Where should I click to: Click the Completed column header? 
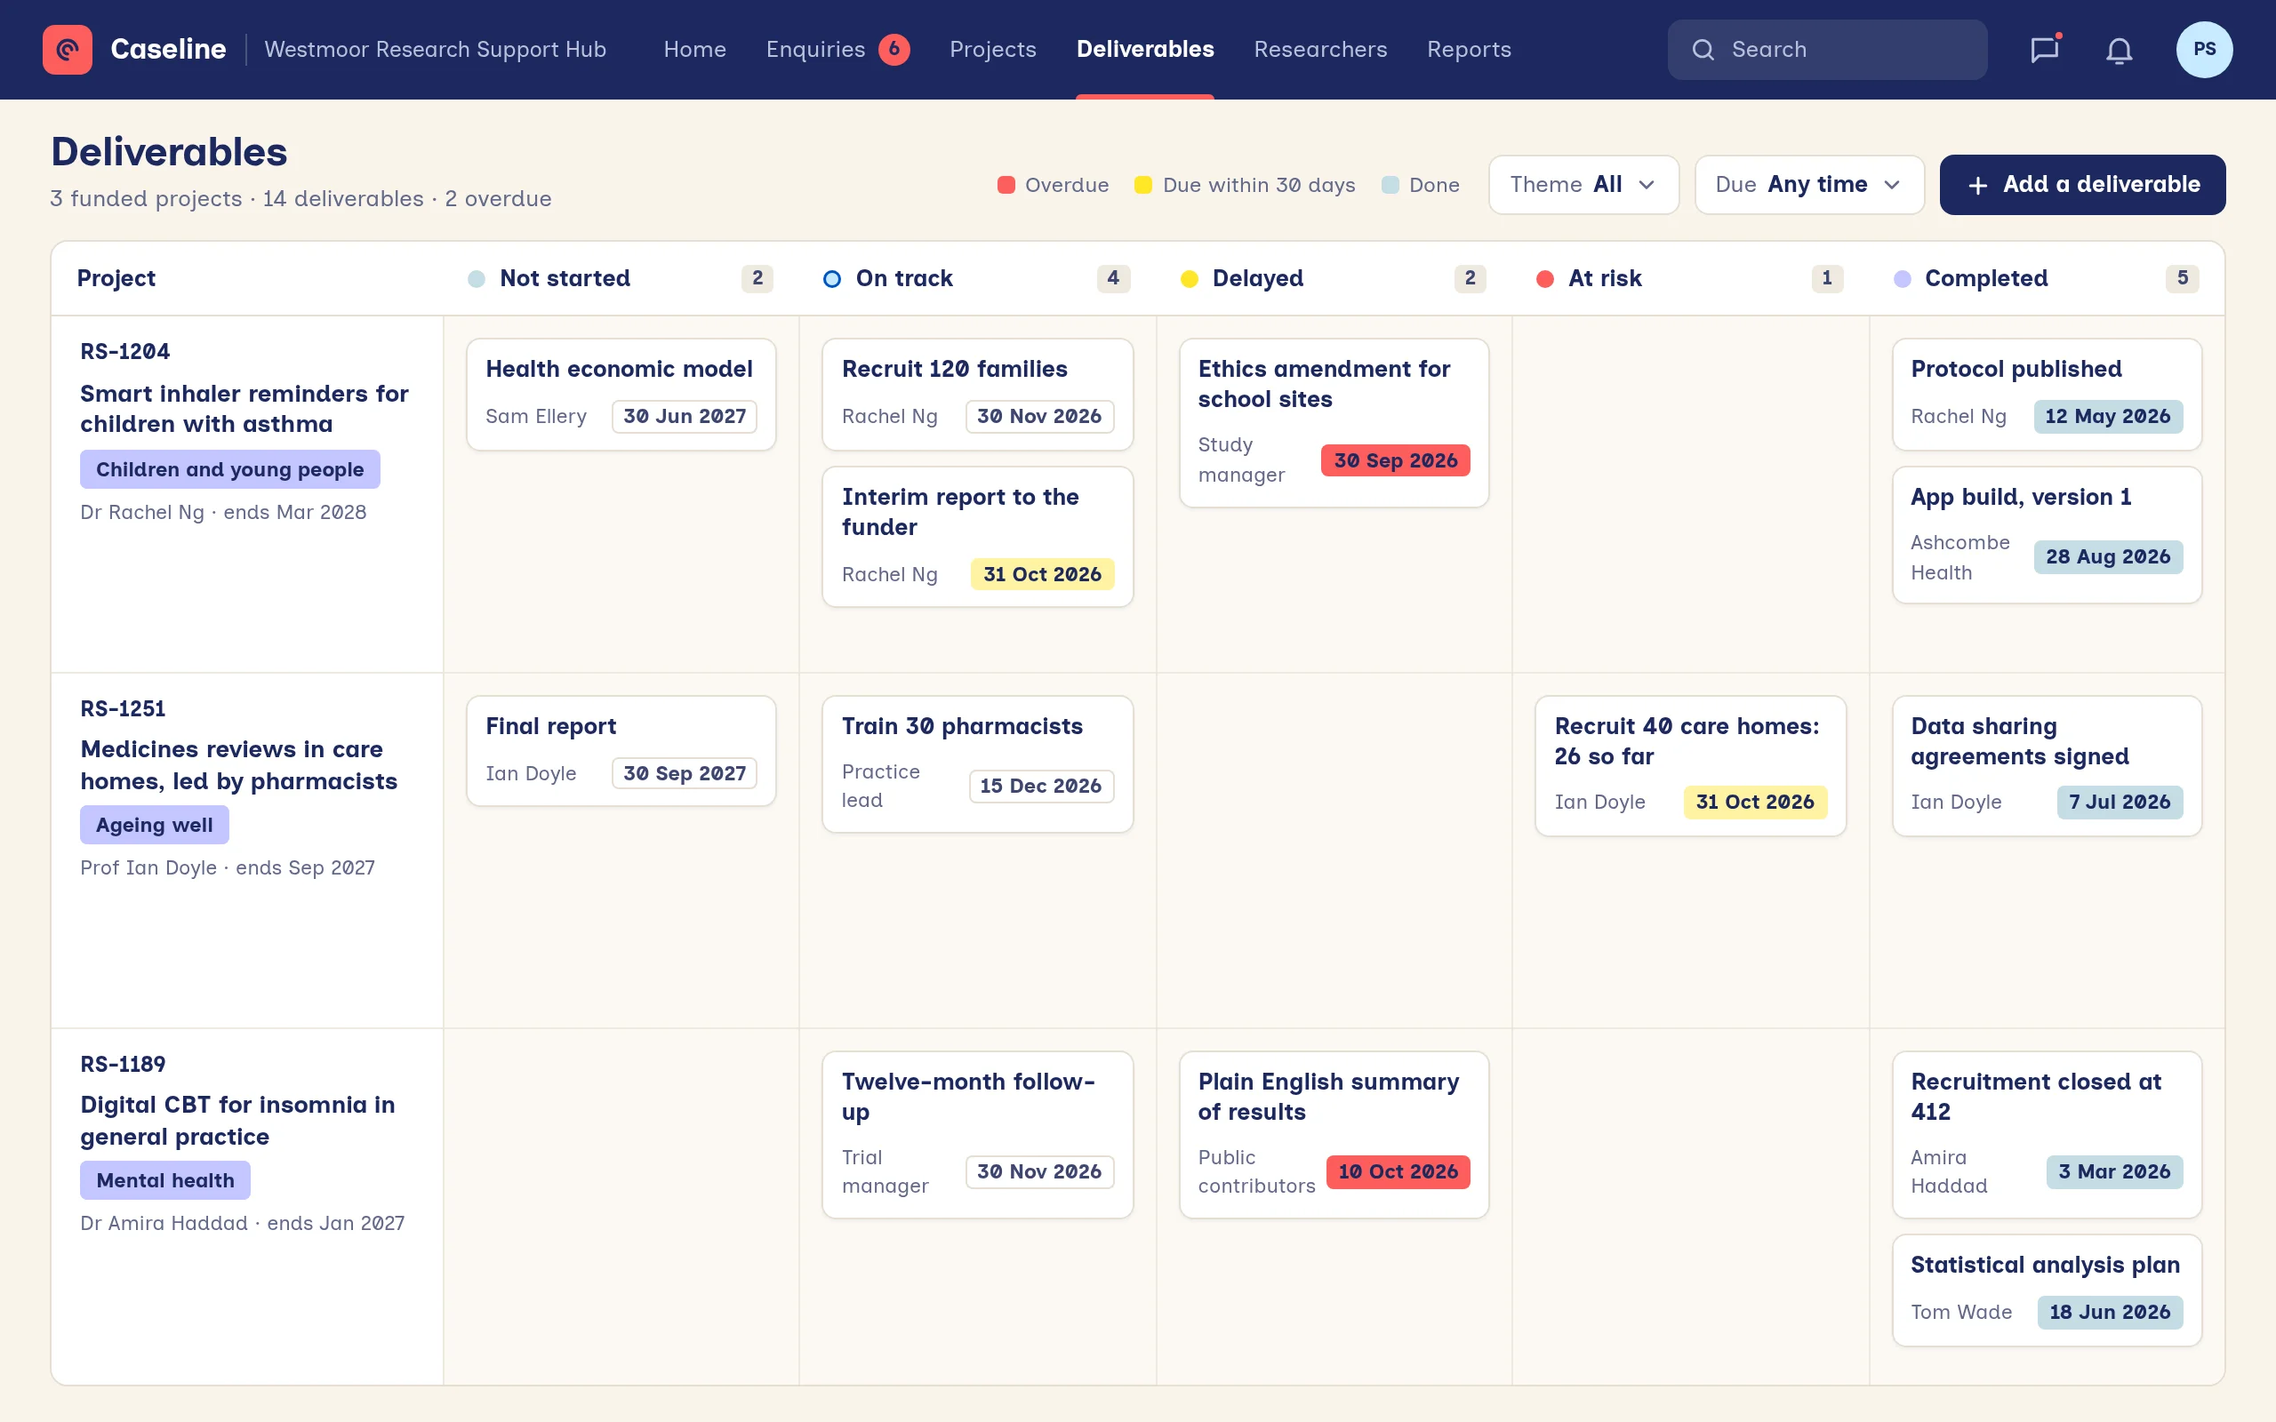click(2046, 278)
